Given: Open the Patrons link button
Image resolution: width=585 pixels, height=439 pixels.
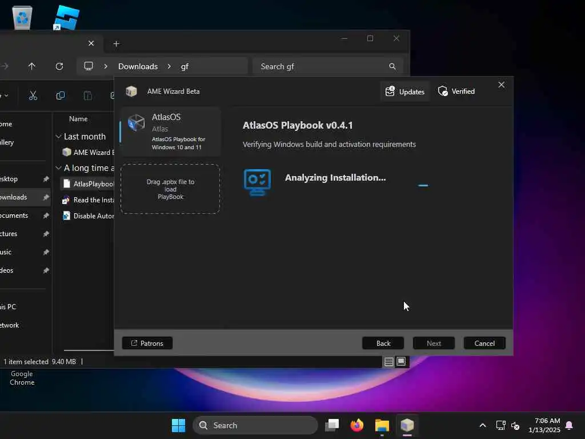Looking at the screenshot, I should (x=147, y=343).
